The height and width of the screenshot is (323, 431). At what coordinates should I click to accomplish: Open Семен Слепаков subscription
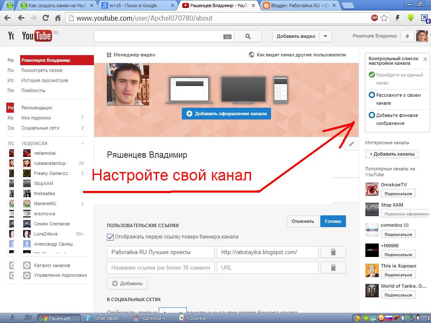pyautogui.click(x=52, y=224)
